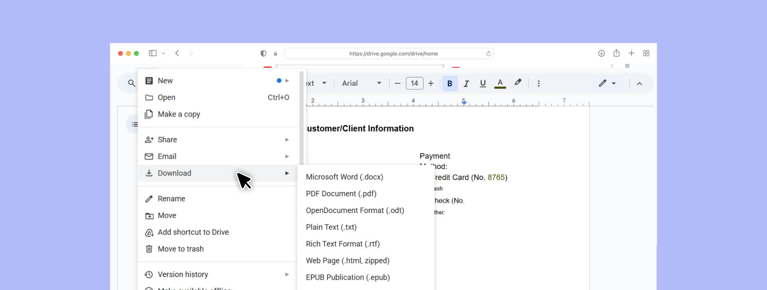Click the Safari share icon
Viewport: 767px width, 290px height.
coord(616,53)
